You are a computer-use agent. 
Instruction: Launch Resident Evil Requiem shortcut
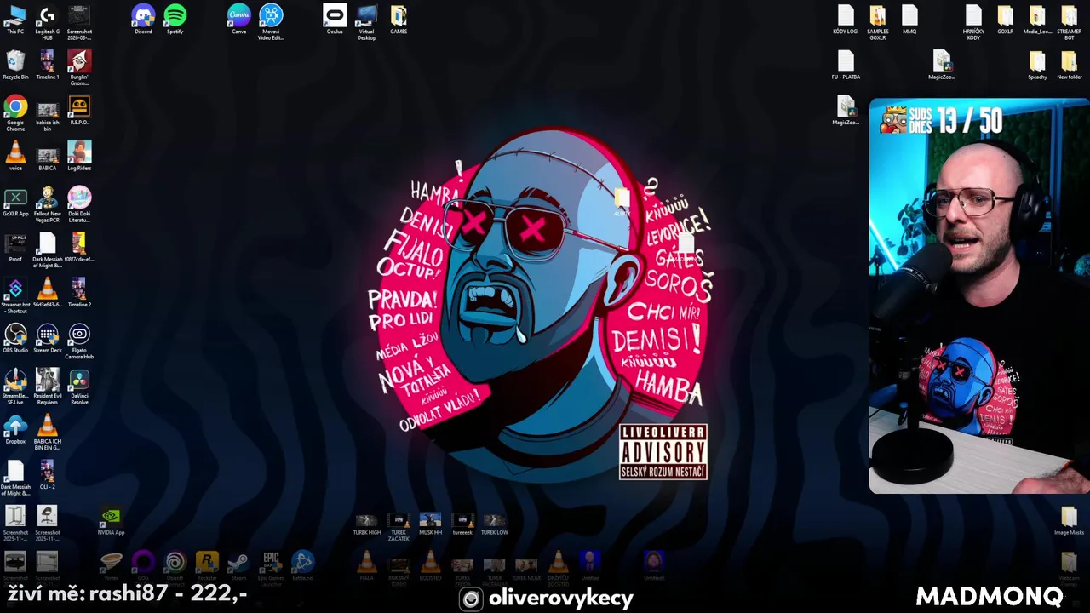click(x=47, y=387)
